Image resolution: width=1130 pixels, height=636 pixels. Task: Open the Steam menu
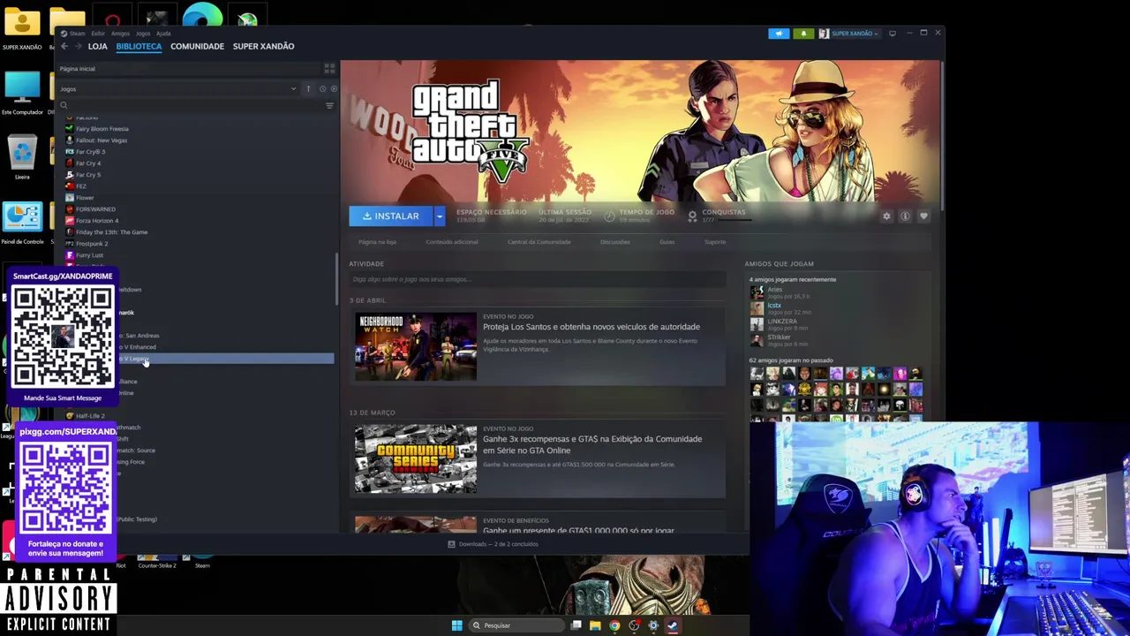point(78,34)
